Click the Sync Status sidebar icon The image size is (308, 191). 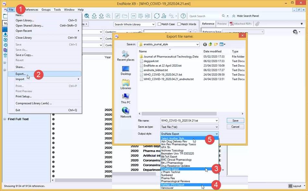(x=5, y=39)
